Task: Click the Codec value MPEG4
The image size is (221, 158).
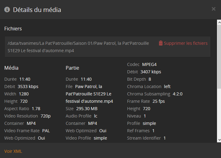Action: click(x=149, y=64)
